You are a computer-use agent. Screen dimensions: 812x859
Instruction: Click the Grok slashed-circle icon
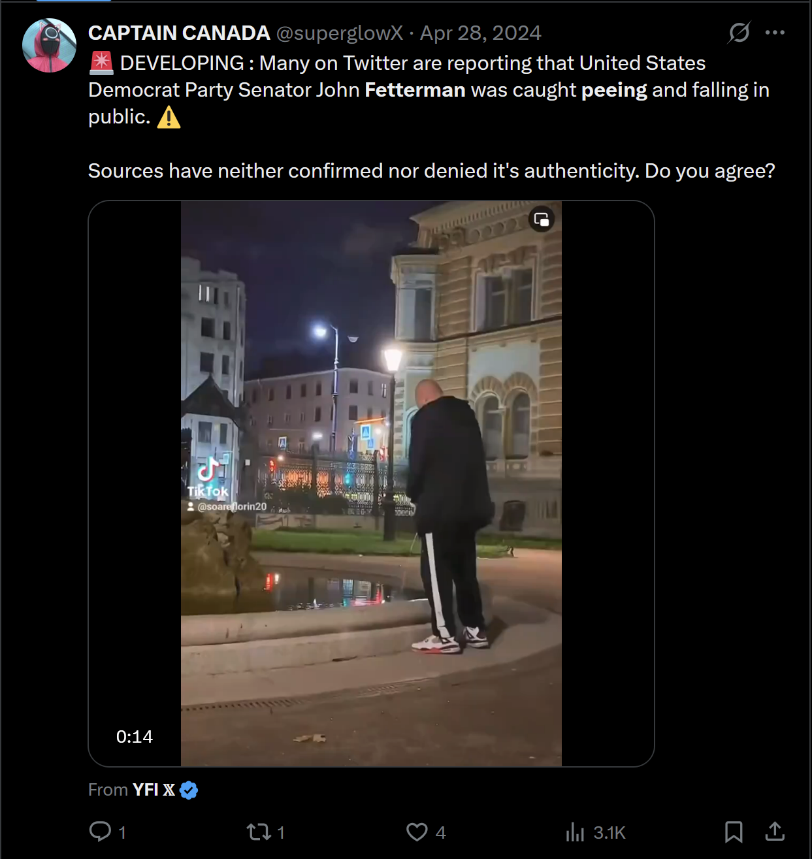(x=739, y=33)
